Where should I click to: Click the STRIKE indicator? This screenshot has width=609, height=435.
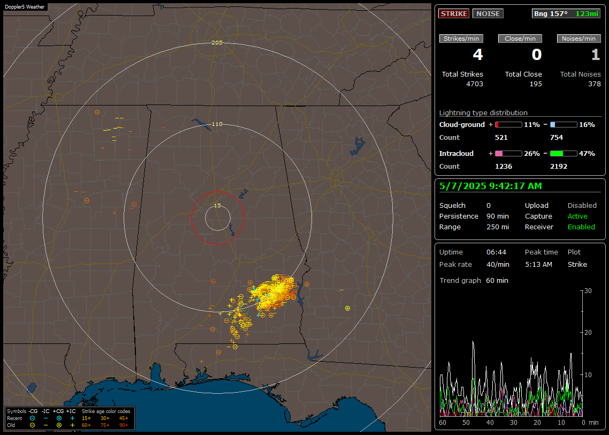click(x=454, y=13)
